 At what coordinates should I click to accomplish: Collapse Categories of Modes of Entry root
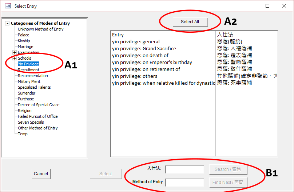[7, 23]
